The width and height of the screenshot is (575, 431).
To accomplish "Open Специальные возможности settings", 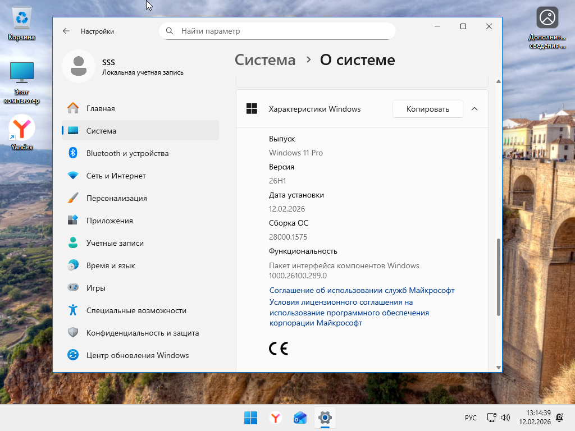I will (136, 310).
